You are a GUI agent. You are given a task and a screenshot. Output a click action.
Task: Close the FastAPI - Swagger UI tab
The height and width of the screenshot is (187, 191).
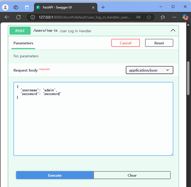point(93,8)
